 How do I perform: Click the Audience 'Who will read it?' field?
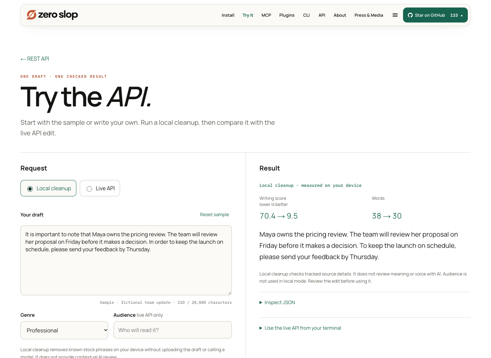pos(173,330)
